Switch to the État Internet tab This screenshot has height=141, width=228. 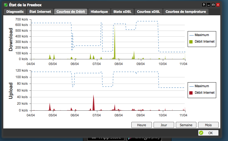tap(40, 12)
